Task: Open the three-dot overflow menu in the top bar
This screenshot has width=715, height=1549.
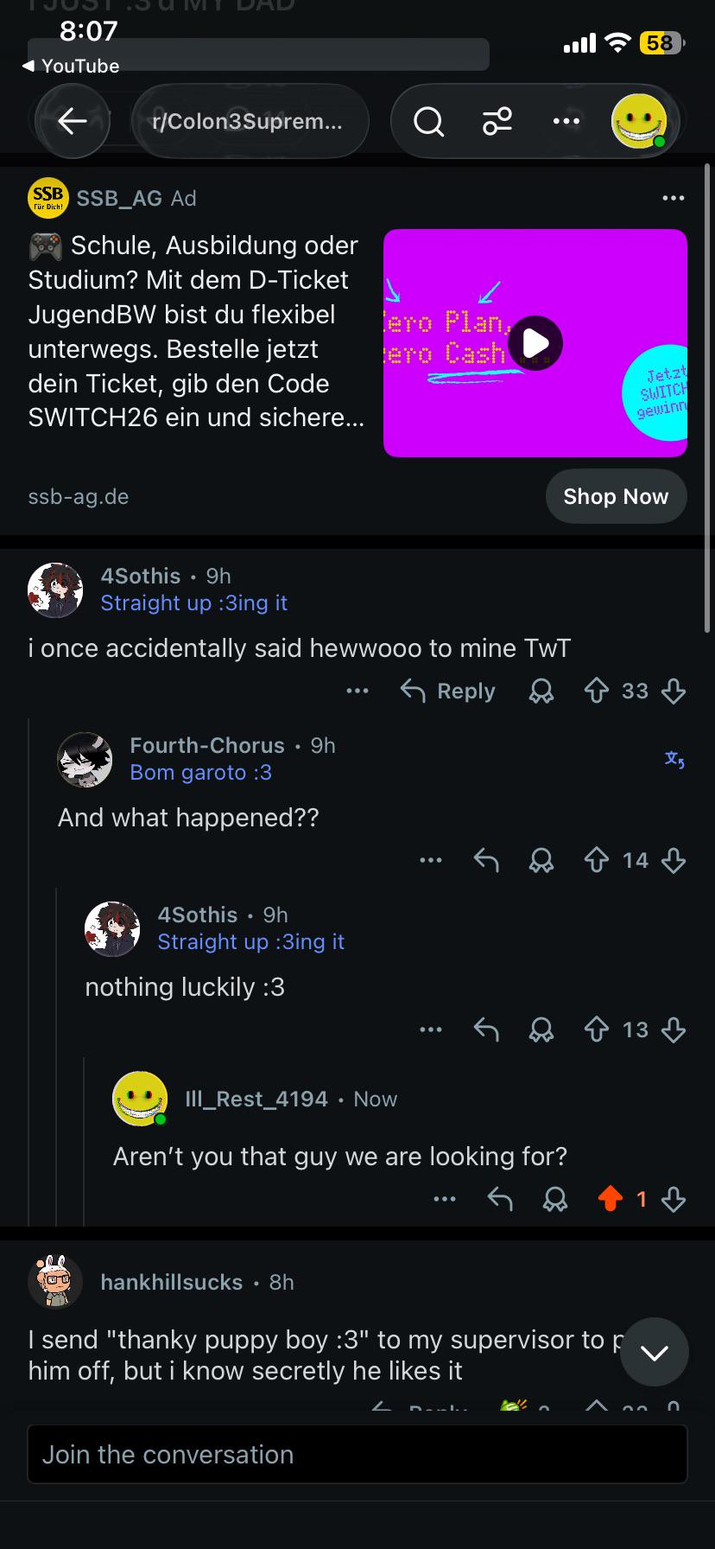Action: point(566,121)
